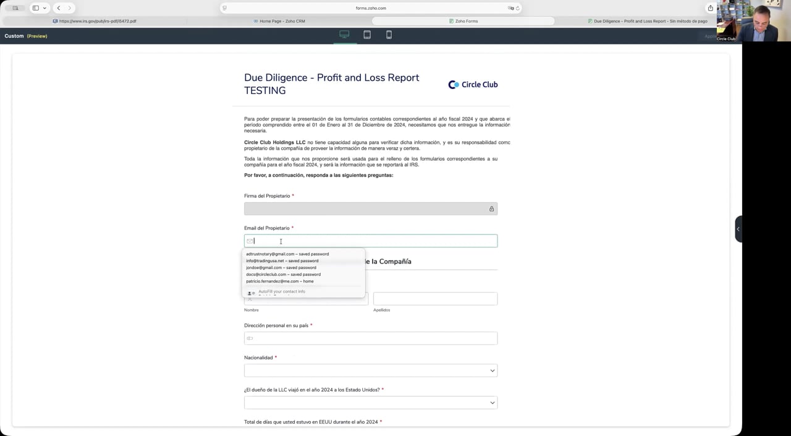Open the sidebar options chevron
The image size is (791, 436).
click(44, 8)
